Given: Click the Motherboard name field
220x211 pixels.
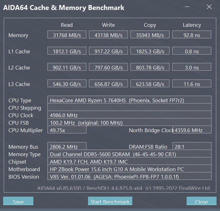Looking at the screenshot, I should [x=129, y=169].
